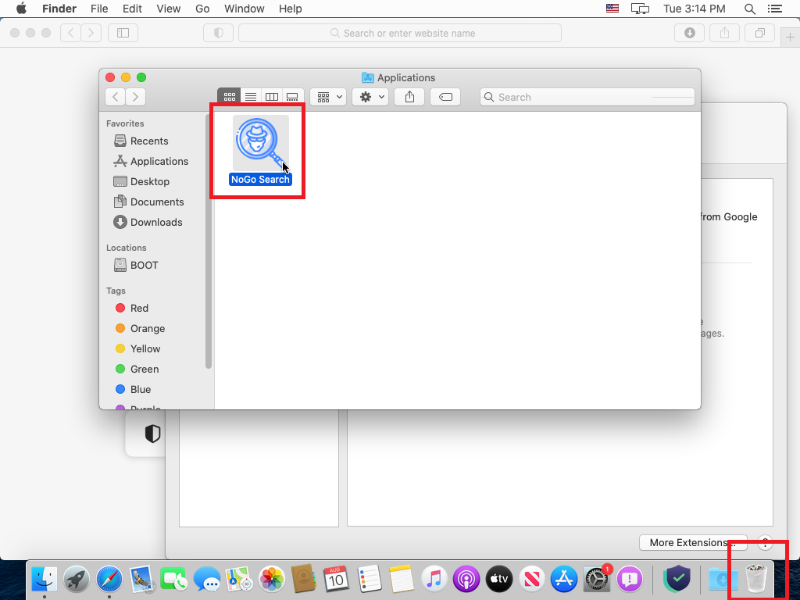Click the Finder sidebar scrollbar
Screen dimensions: 800x600
pyautogui.click(x=208, y=240)
